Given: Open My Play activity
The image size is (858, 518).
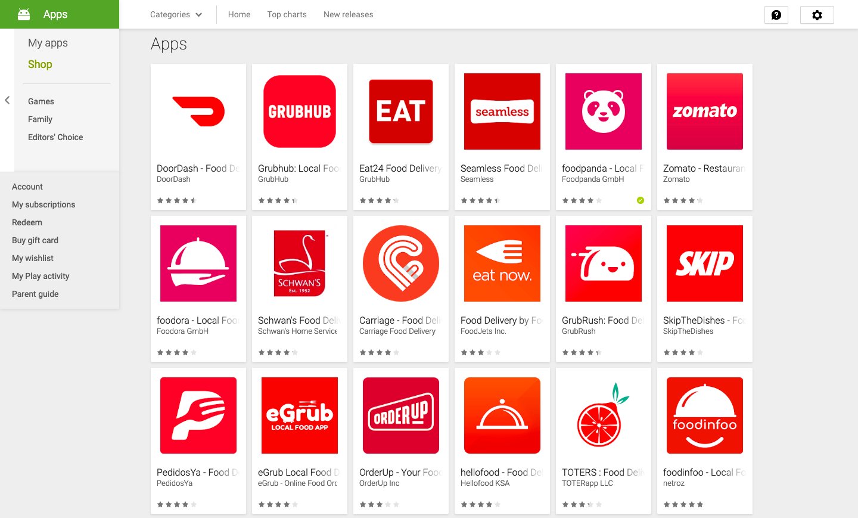Looking at the screenshot, I should click(41, 276).
